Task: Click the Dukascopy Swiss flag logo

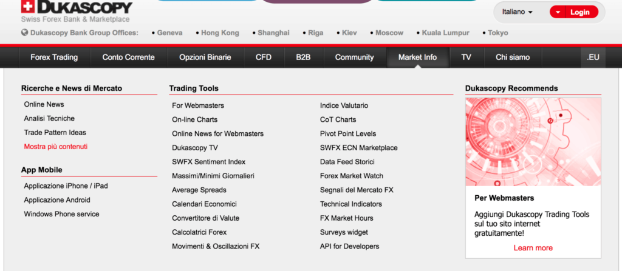Action: pyautogui.click(x=28, y=7)
